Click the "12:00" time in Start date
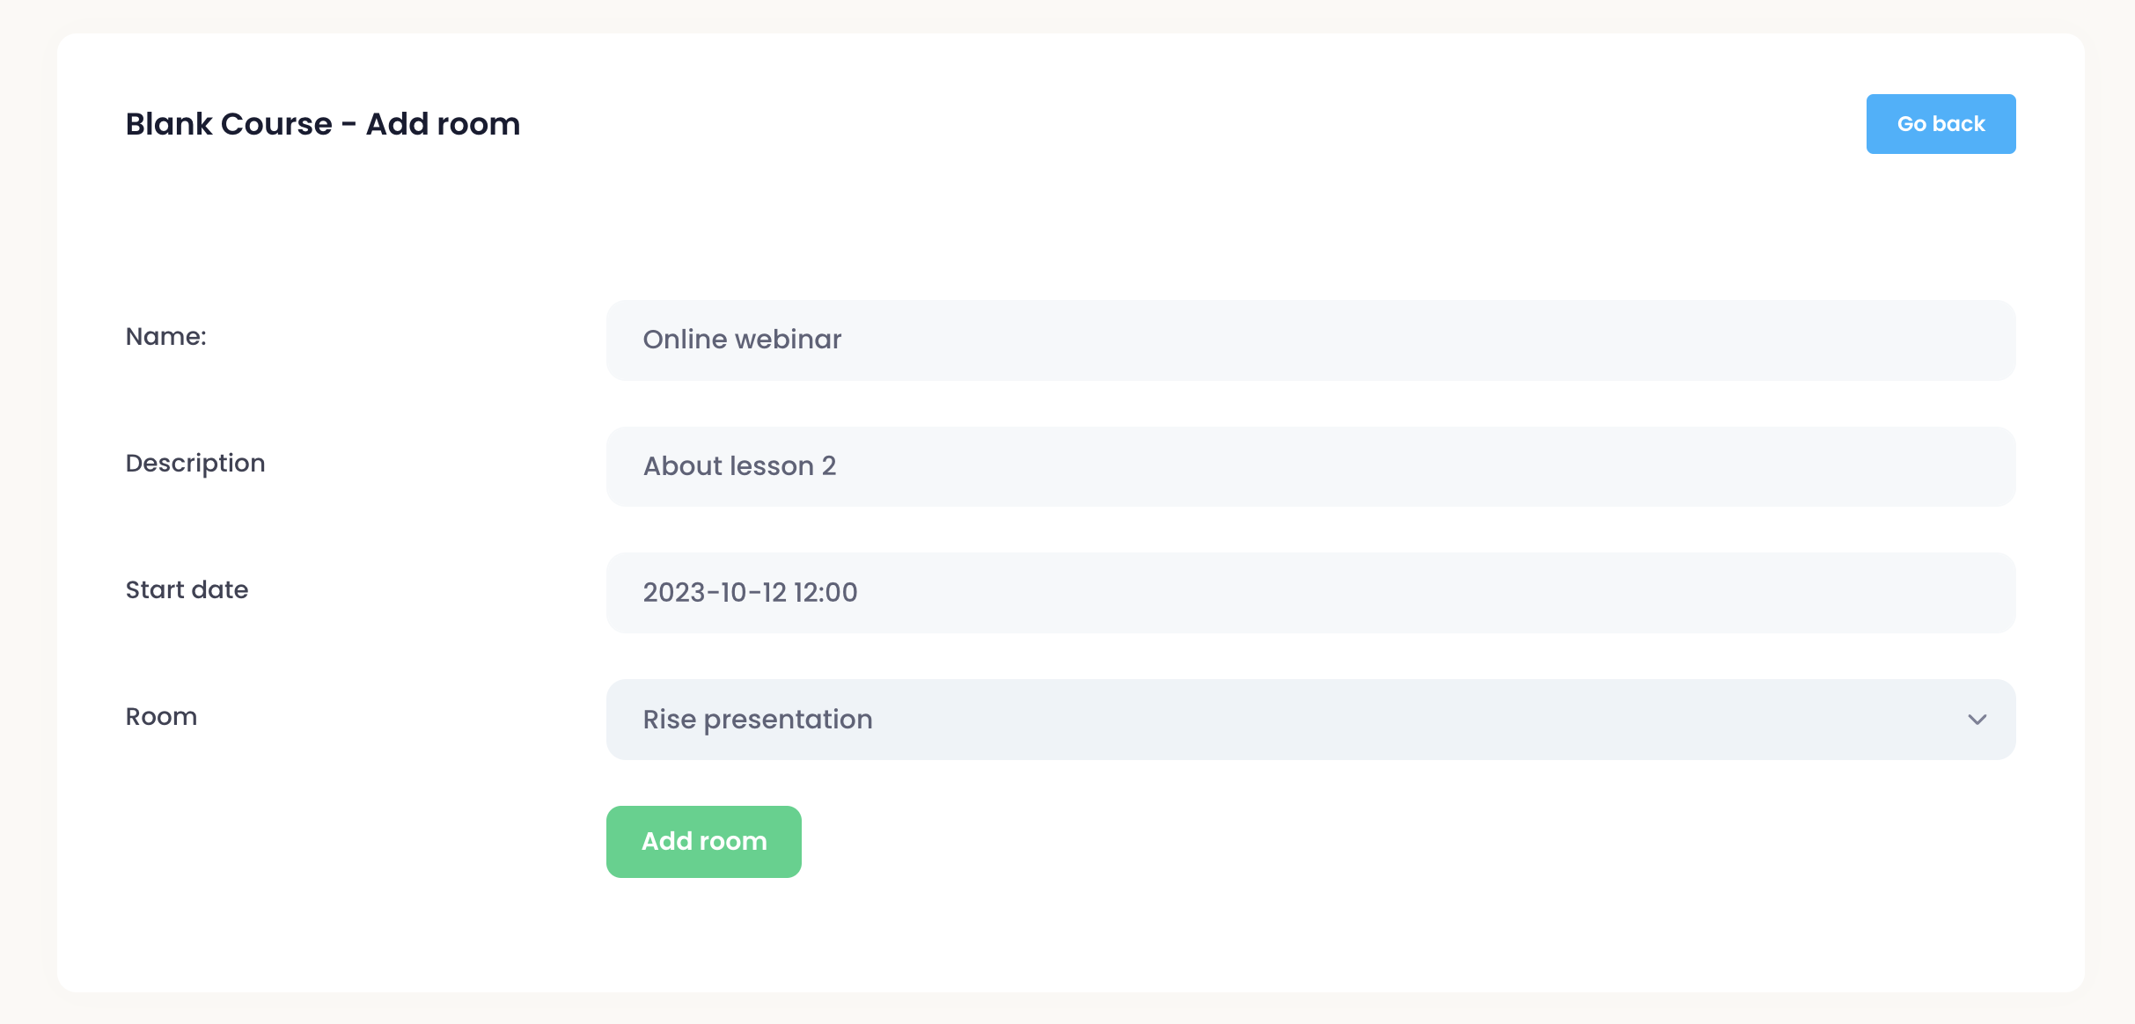Image resolution: width=2135 pixels, height=1024 pixels. point(825,593)
